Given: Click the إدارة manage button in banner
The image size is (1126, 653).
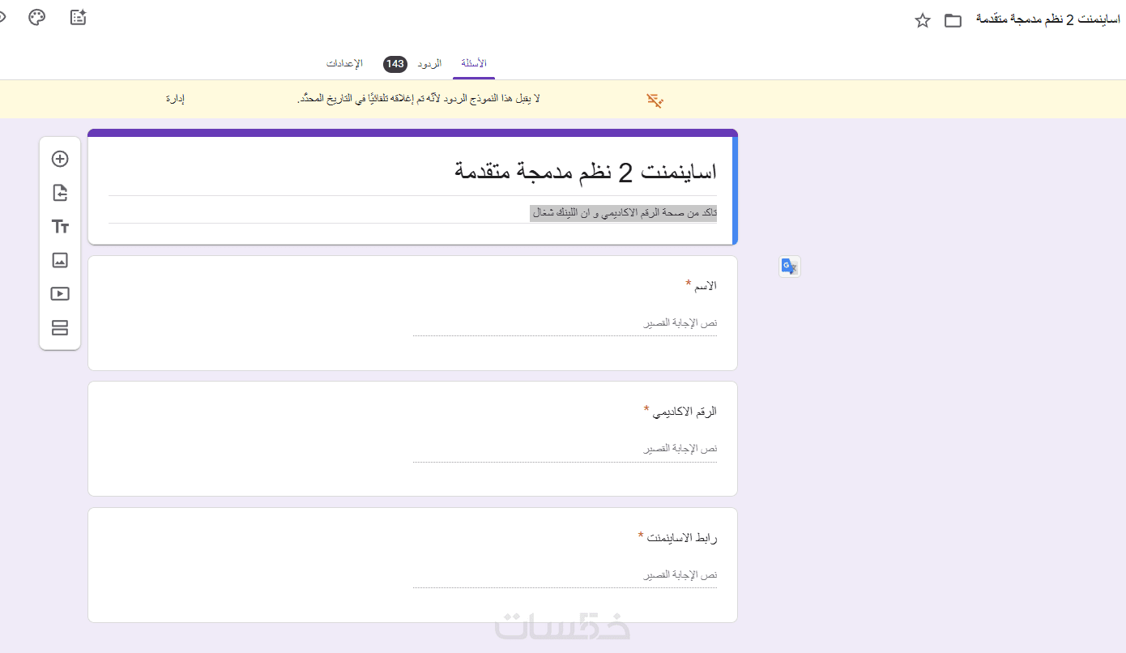Looking at the screenshot, I should click(175, 99).
